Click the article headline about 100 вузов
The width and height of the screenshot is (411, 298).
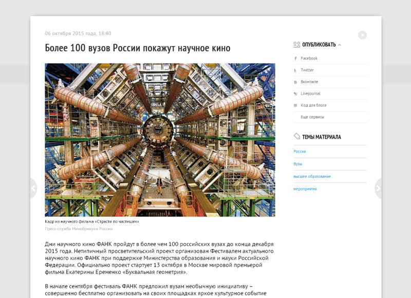click(138, 48)
